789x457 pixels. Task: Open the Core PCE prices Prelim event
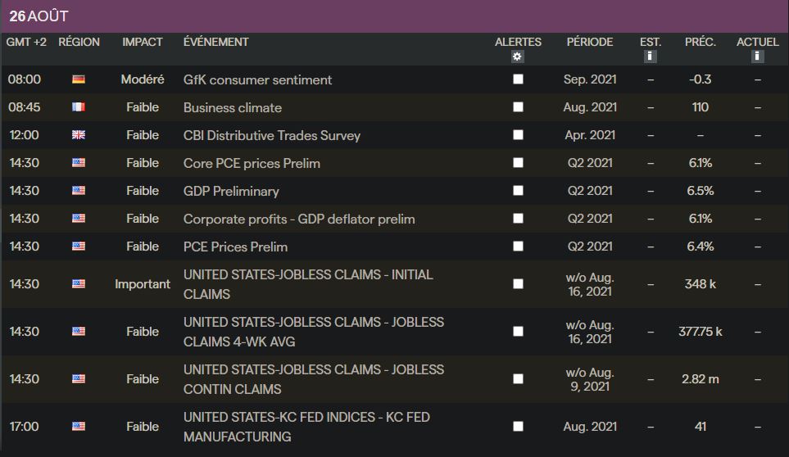252,164
